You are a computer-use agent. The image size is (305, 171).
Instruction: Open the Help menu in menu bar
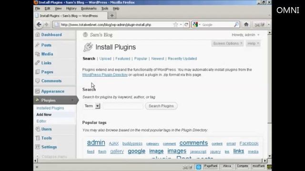click(116, 9)
